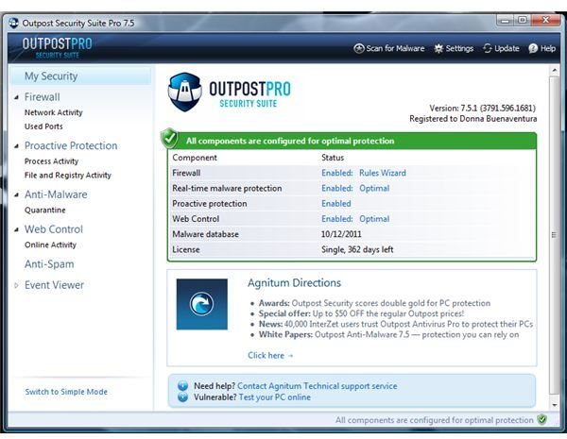Click the green status shield in status bar

[541, 420]
